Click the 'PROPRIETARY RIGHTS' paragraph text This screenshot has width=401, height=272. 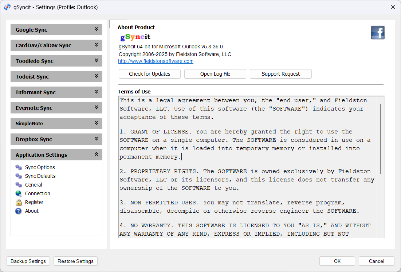pyautogui.click(x=247, y=180)
